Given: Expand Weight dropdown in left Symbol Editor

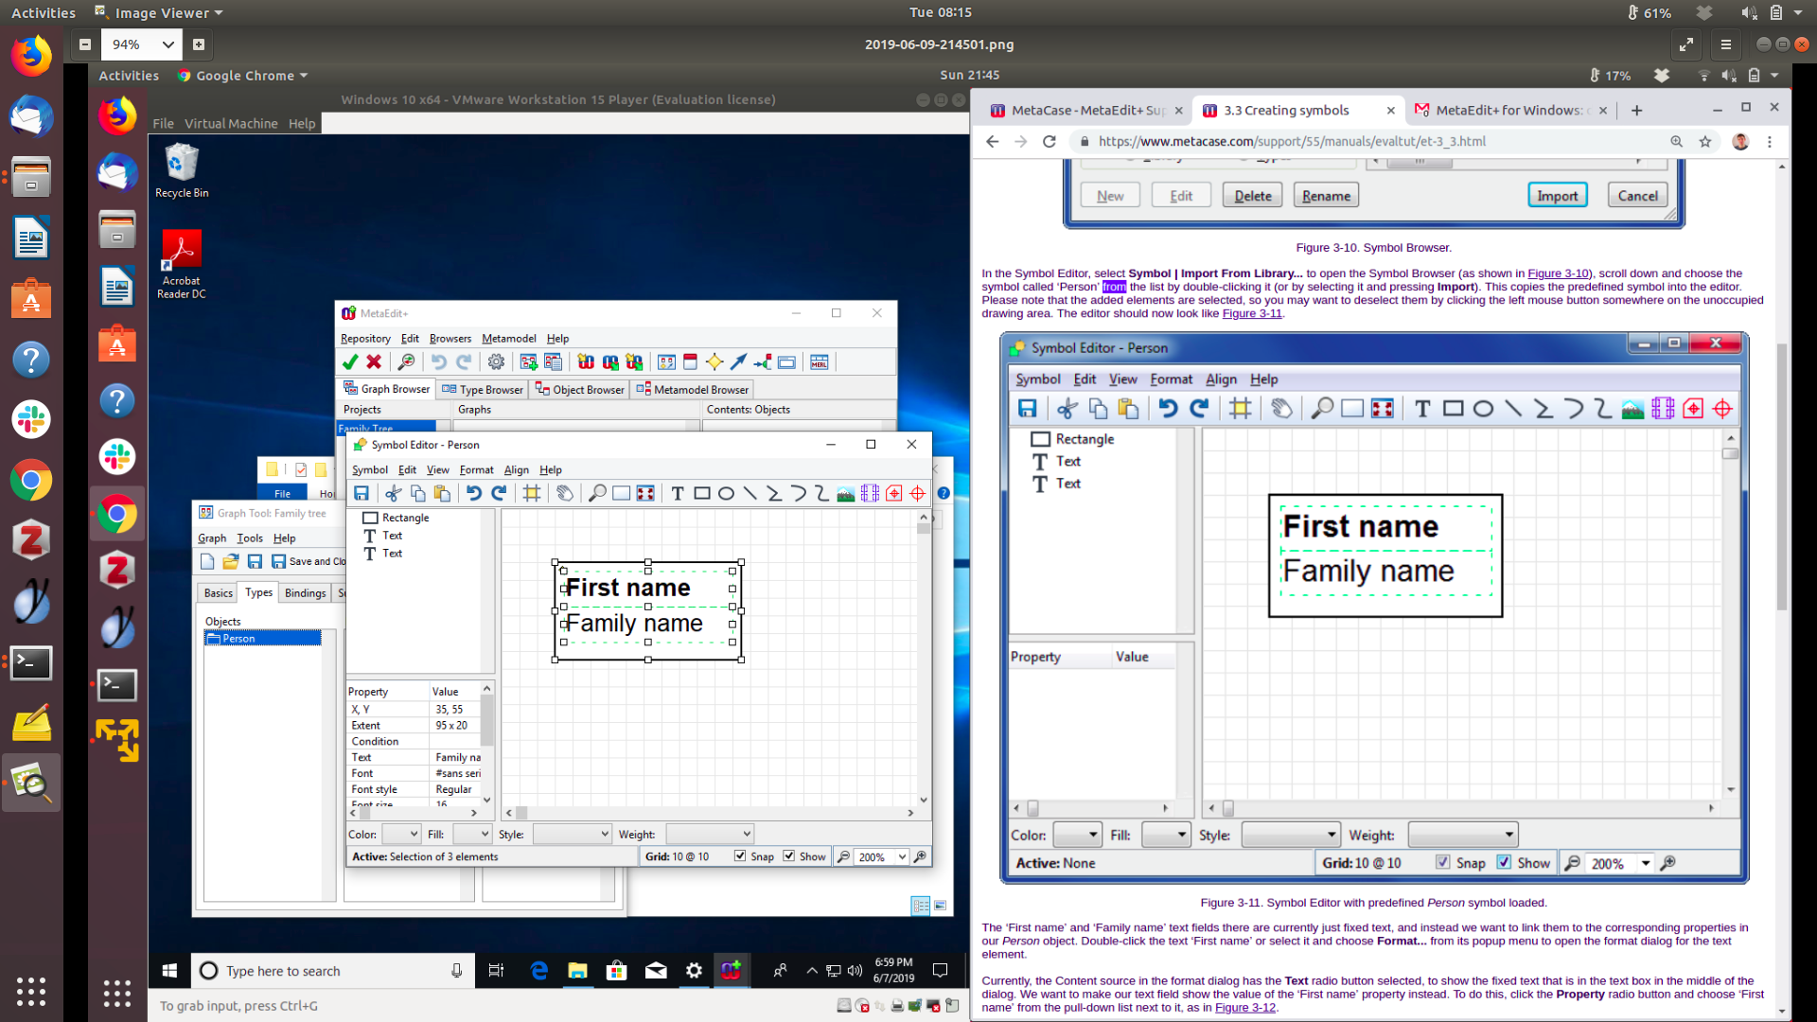Looking at the screenshot, I should pos(746,834).
